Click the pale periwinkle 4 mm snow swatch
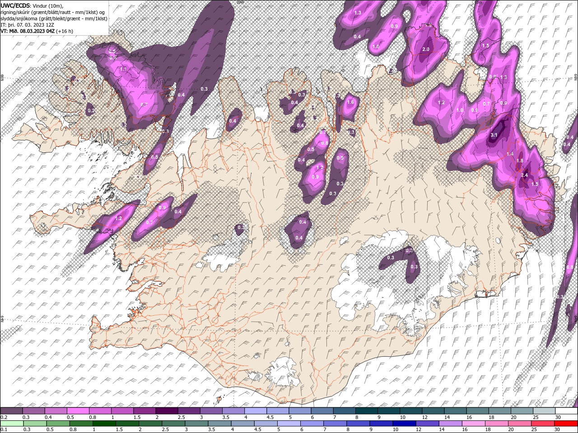The width and height of the screenshot is (578, 433). (255, 410)
